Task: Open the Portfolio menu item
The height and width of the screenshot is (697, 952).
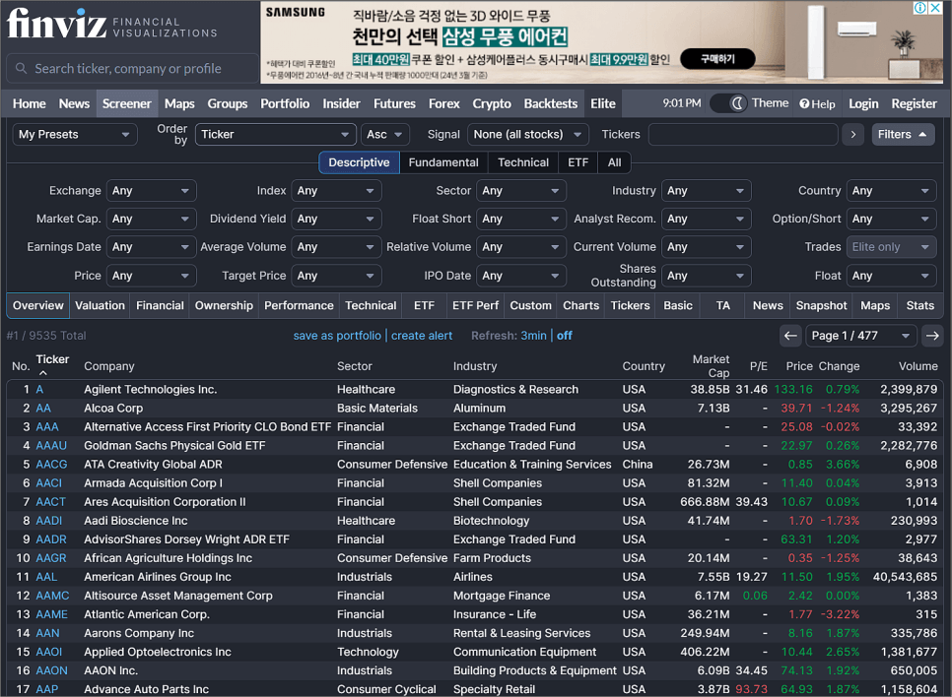Action: [285, 103]
